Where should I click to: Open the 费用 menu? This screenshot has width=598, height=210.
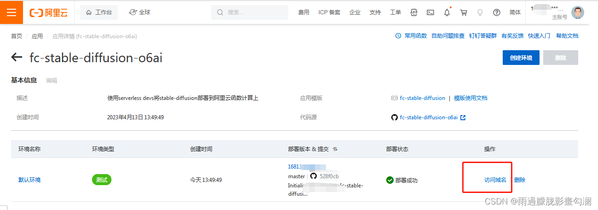coord(303,12)
